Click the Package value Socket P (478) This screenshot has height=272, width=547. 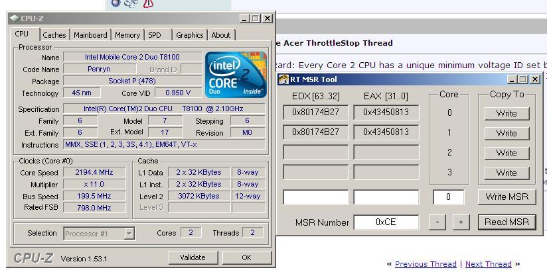[133, 81]
